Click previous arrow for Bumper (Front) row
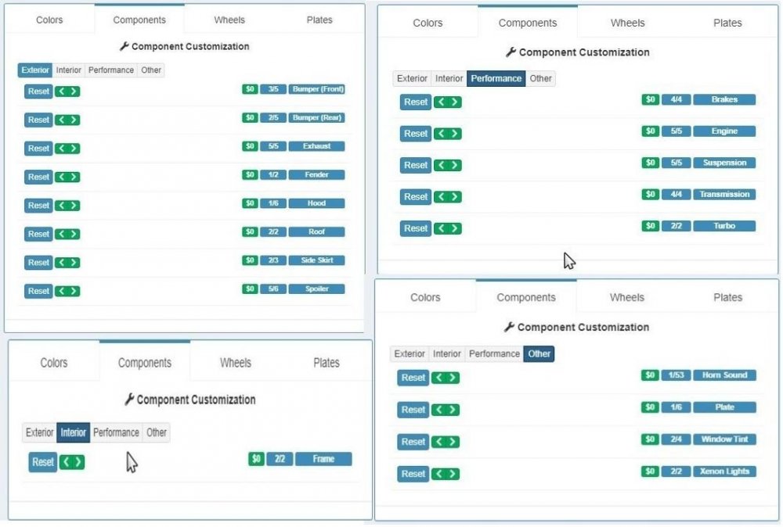The width and height of the screenshot is (783, 527). click(x=61, y=91)
